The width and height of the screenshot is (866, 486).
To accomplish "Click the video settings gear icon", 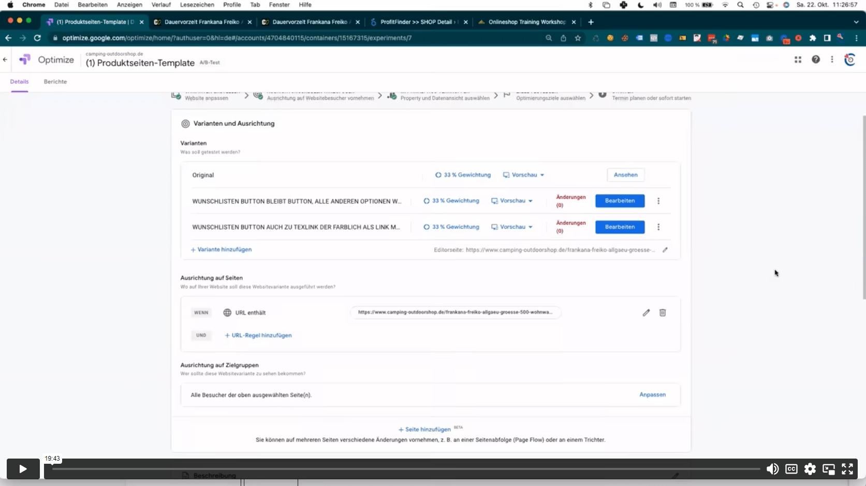I will 810,469.
